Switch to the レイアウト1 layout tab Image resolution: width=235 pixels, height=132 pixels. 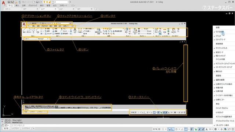click(x=15, y=128)
